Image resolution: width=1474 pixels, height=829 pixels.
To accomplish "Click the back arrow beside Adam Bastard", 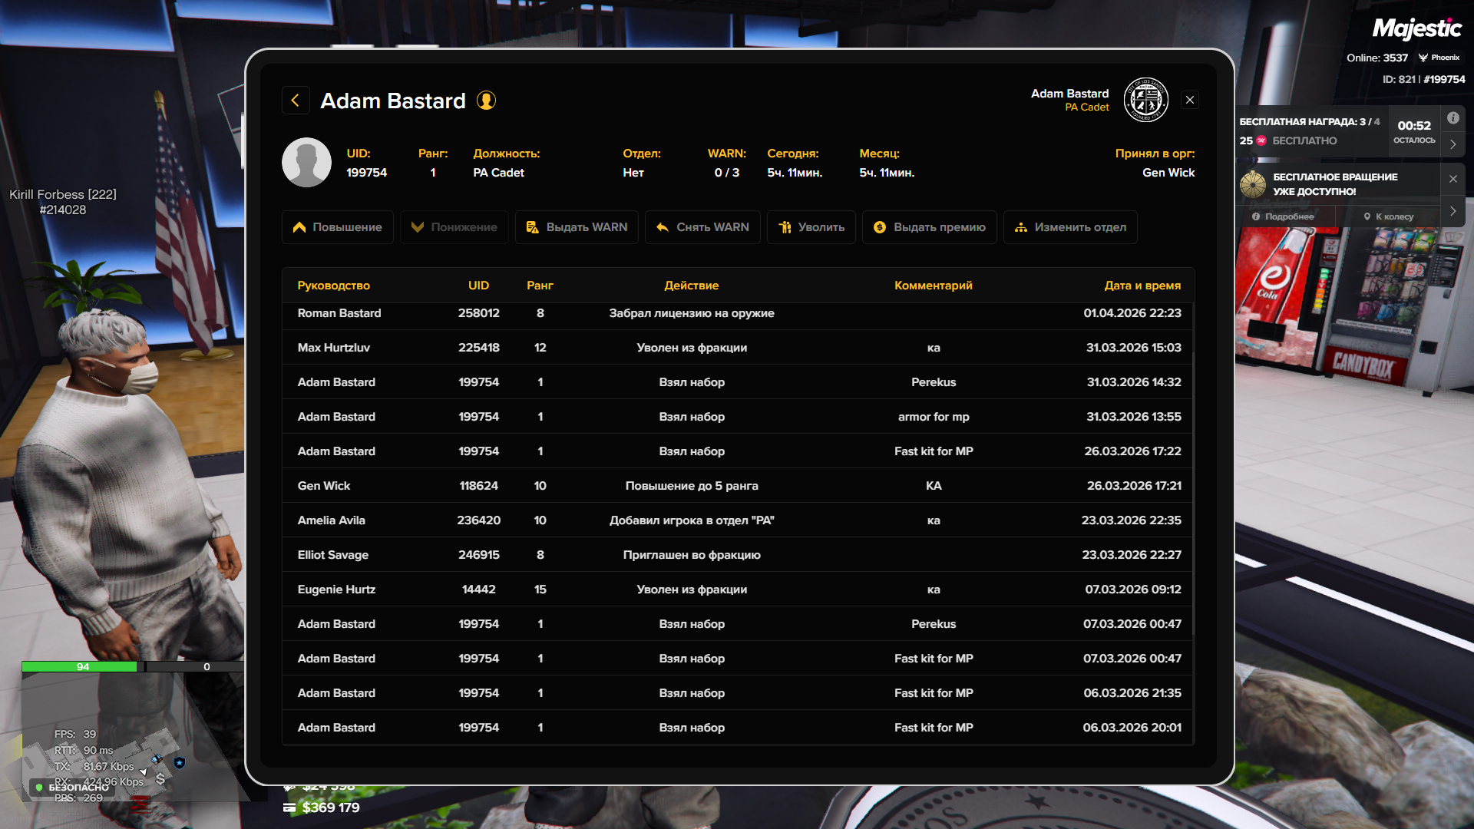I will point(296,101).
